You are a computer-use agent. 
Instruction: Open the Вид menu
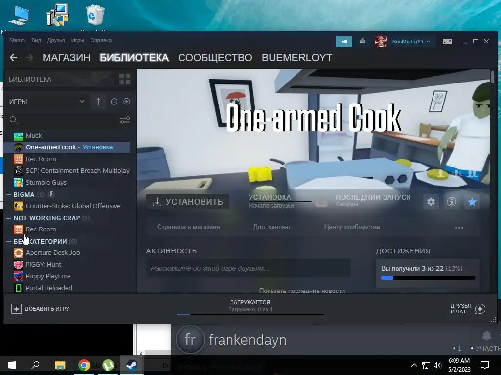pos(36,40)
